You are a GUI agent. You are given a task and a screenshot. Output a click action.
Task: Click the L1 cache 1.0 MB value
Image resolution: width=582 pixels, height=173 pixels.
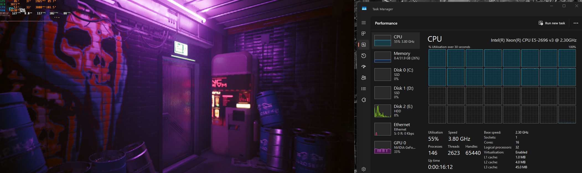tap(521, 157)
